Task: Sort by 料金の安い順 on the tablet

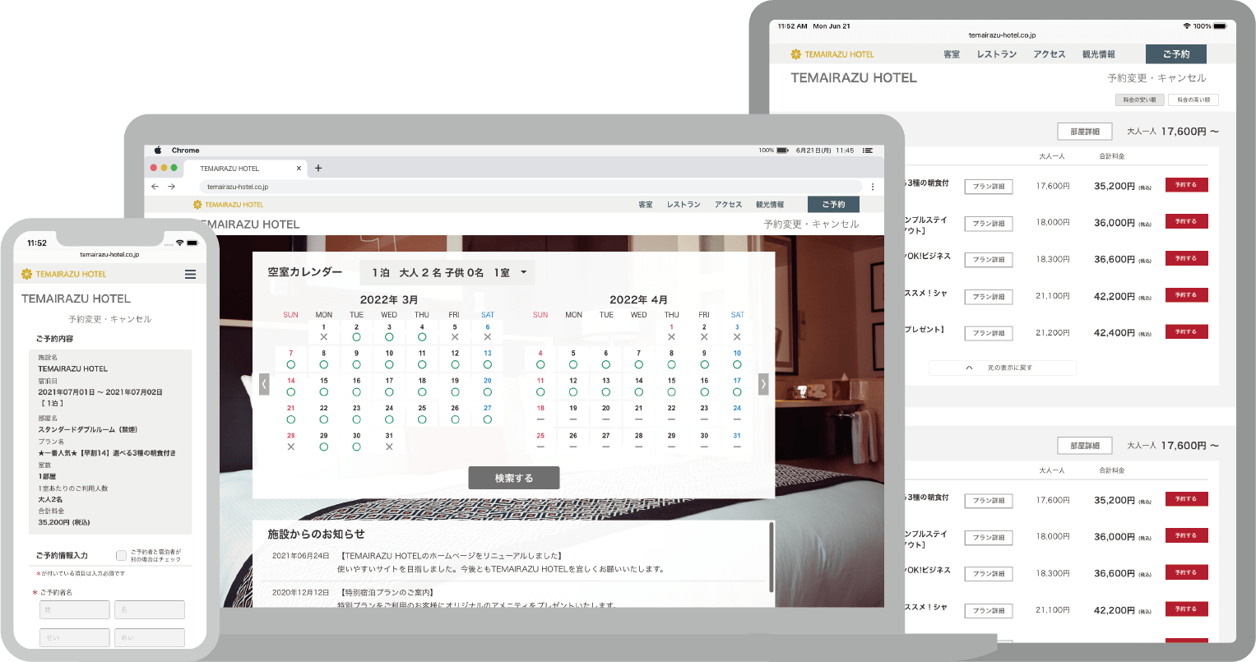Action: [1139, 100]
